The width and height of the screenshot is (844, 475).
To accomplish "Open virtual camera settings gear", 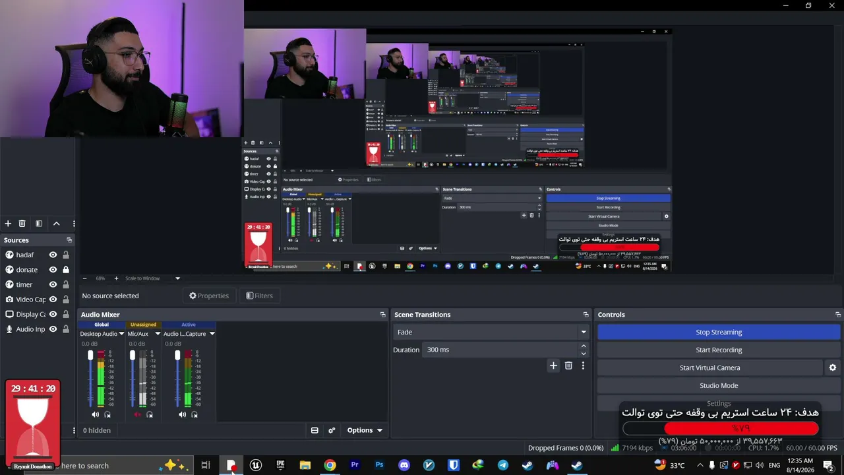I will click(x=833, y=367).
